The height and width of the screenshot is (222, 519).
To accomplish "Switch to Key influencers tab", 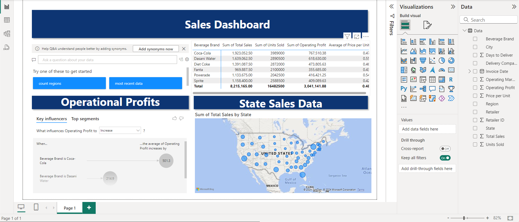I will (x=52, y=119).
